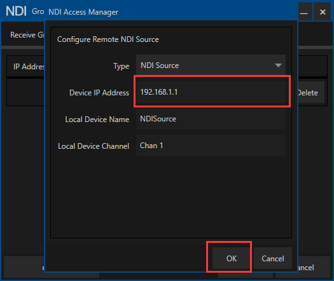Select the Receive Groups tab behind dialog
The height and width of the screenshot is (281, 334).
pyautogui.click(x=27, y=35)
